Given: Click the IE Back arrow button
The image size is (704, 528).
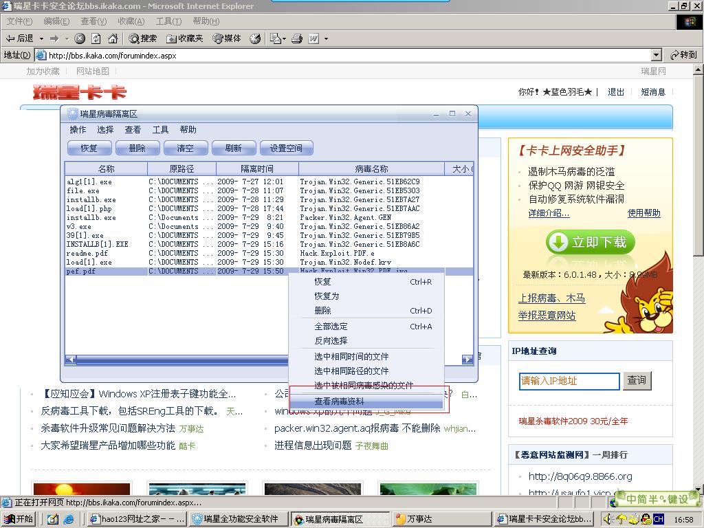Looking at the screenshot, I should click(19, 38).
